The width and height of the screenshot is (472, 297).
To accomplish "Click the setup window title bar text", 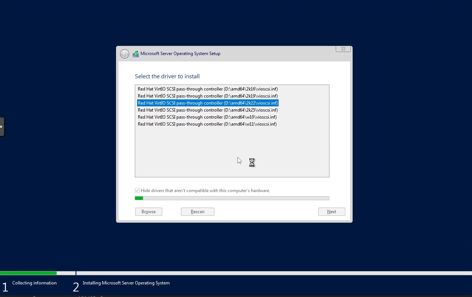I will pyautogui.click(x=180, y=53).
